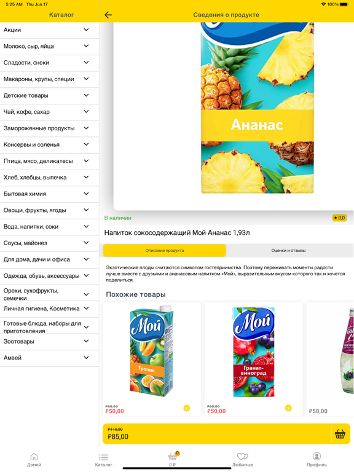Expand Орехи, сухофрукты, семечки category
The width and height of the screenshot is (354, 472).
(49, 293)
